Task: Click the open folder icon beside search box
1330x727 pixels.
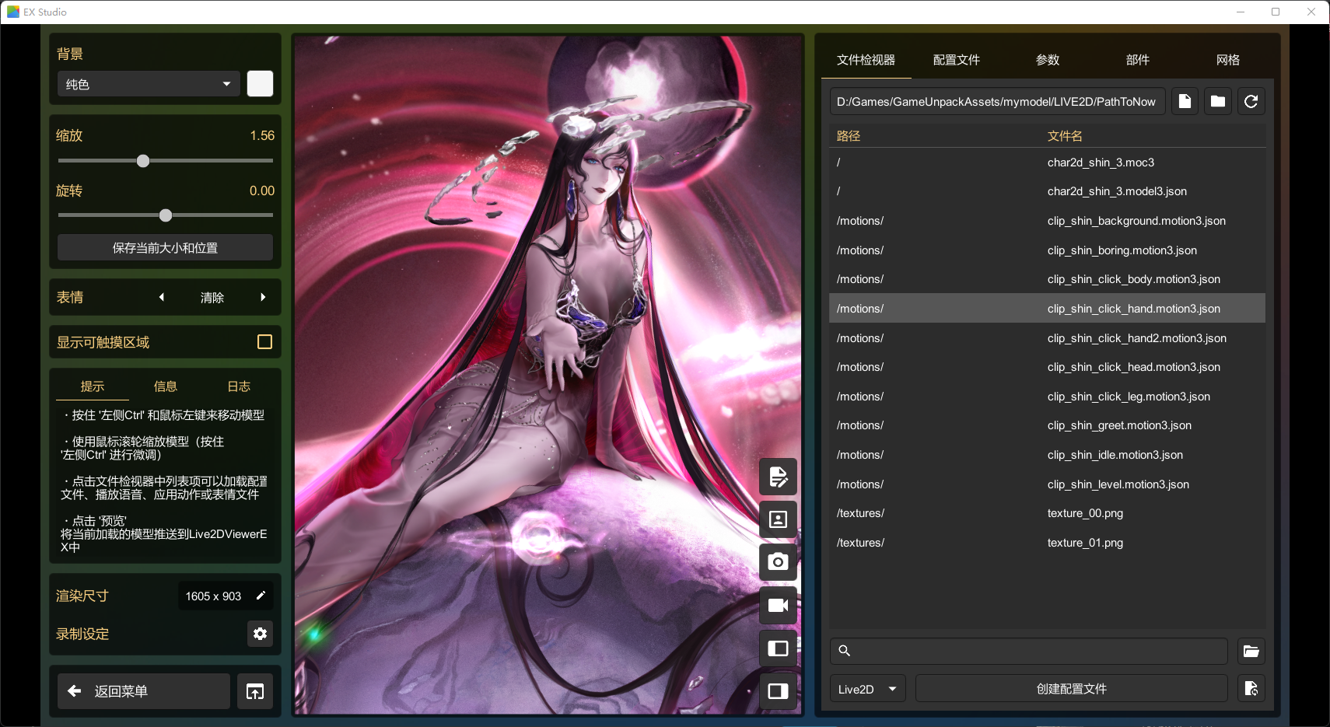Action: tap(1251, 651)
